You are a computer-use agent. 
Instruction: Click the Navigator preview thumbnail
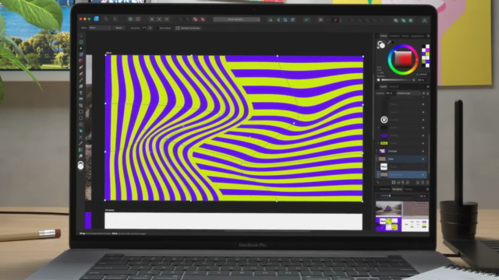click(x=402, y=216)
